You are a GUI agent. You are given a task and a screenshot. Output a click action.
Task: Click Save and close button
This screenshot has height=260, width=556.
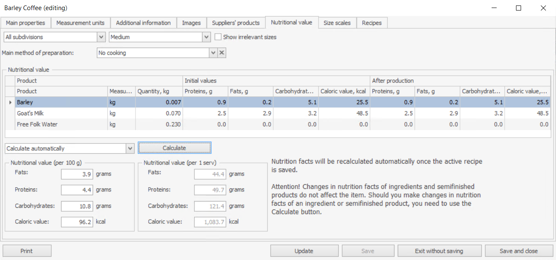(519, 251)
